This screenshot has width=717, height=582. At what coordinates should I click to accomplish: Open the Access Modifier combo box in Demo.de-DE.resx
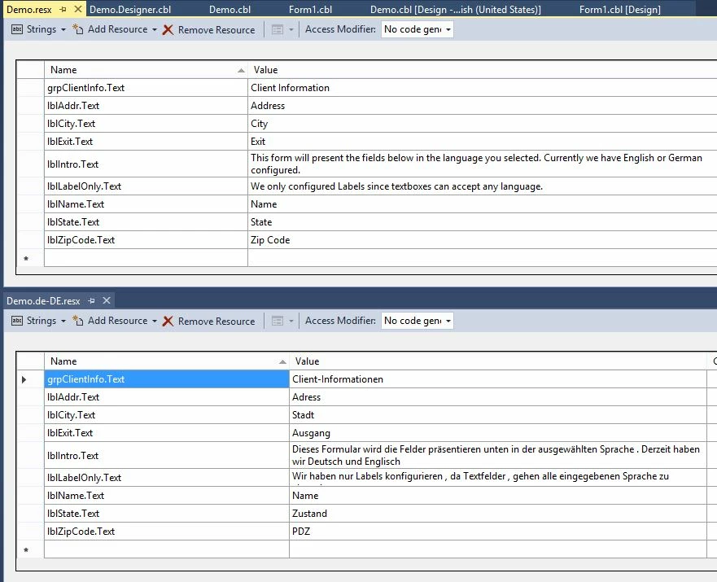(x=418, y=321)
